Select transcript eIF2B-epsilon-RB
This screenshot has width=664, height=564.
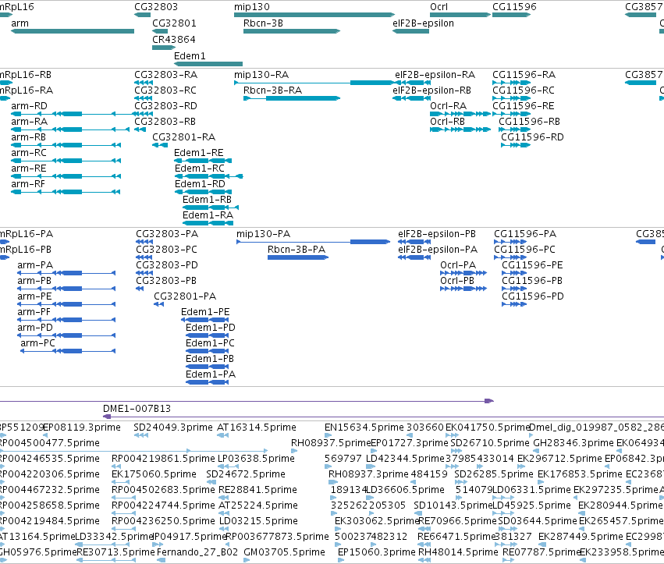tap(410, 98)
